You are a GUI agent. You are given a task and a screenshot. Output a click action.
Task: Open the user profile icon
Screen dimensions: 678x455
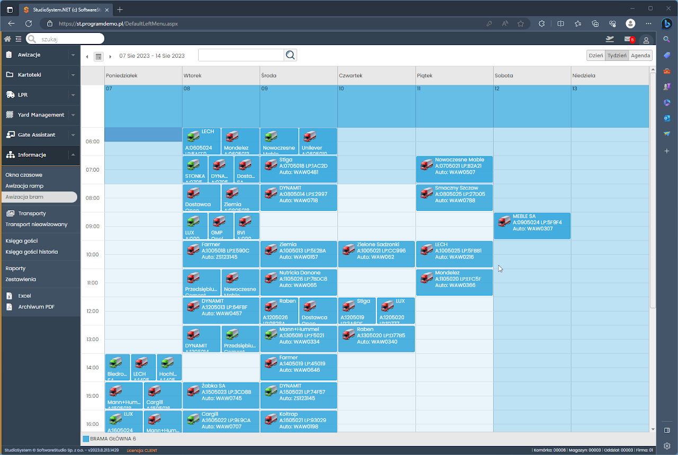(645, 40)
